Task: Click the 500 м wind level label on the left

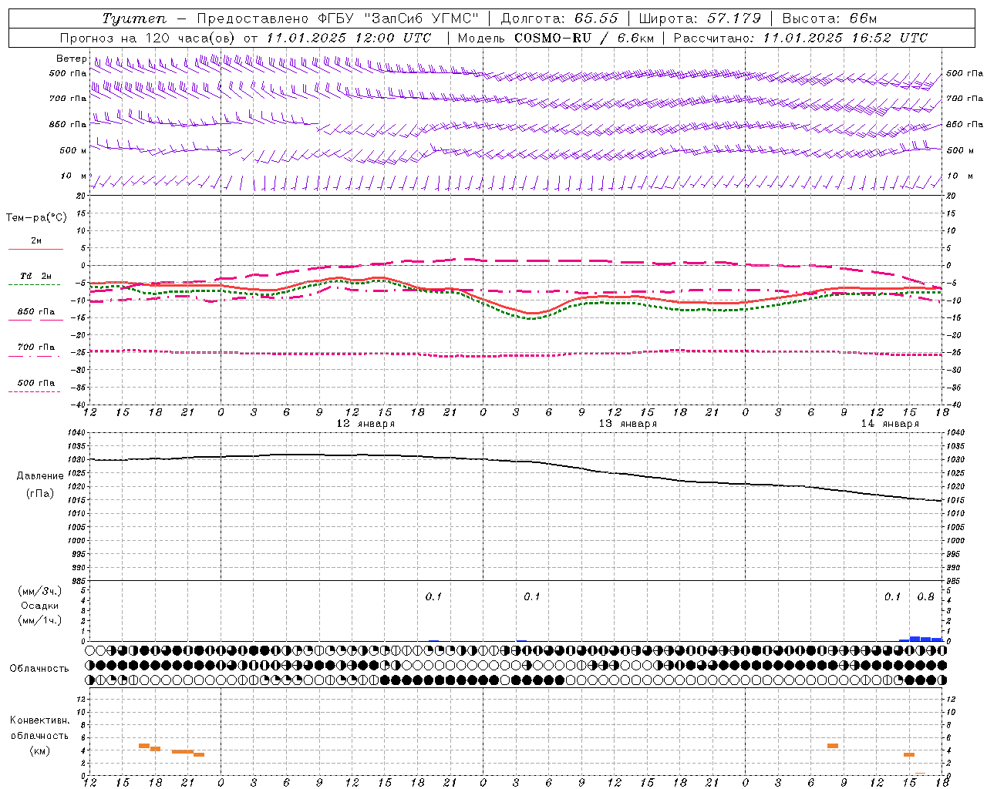Action: (73, 150)
